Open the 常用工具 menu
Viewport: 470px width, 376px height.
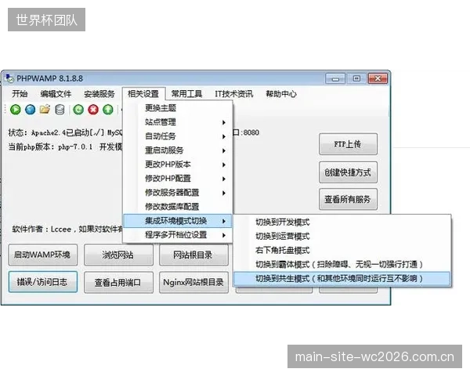click(x=186, y=94)
